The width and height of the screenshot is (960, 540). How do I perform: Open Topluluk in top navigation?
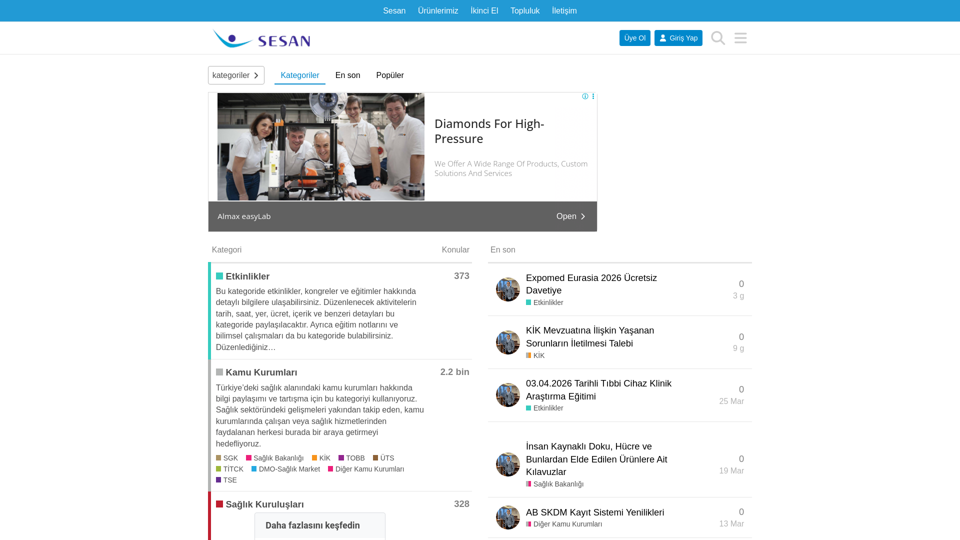coord(525,11)
